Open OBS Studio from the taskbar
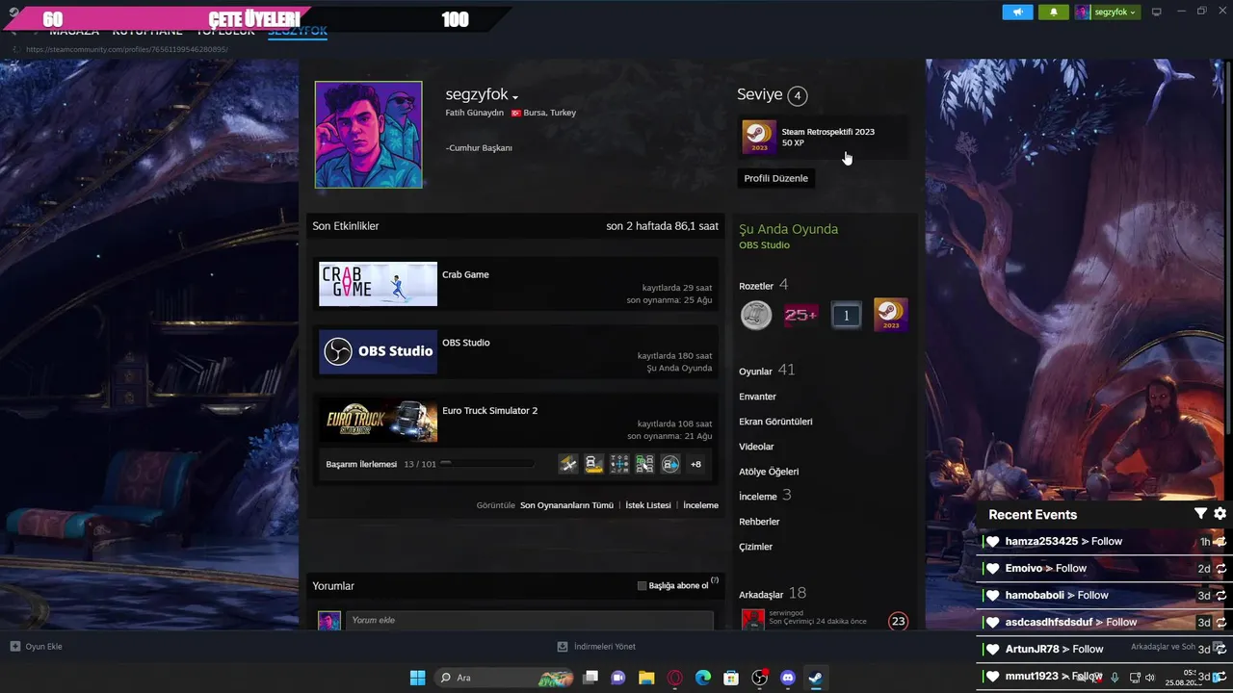The height and width of the screenshot is (693, 1233). point(760,678)
